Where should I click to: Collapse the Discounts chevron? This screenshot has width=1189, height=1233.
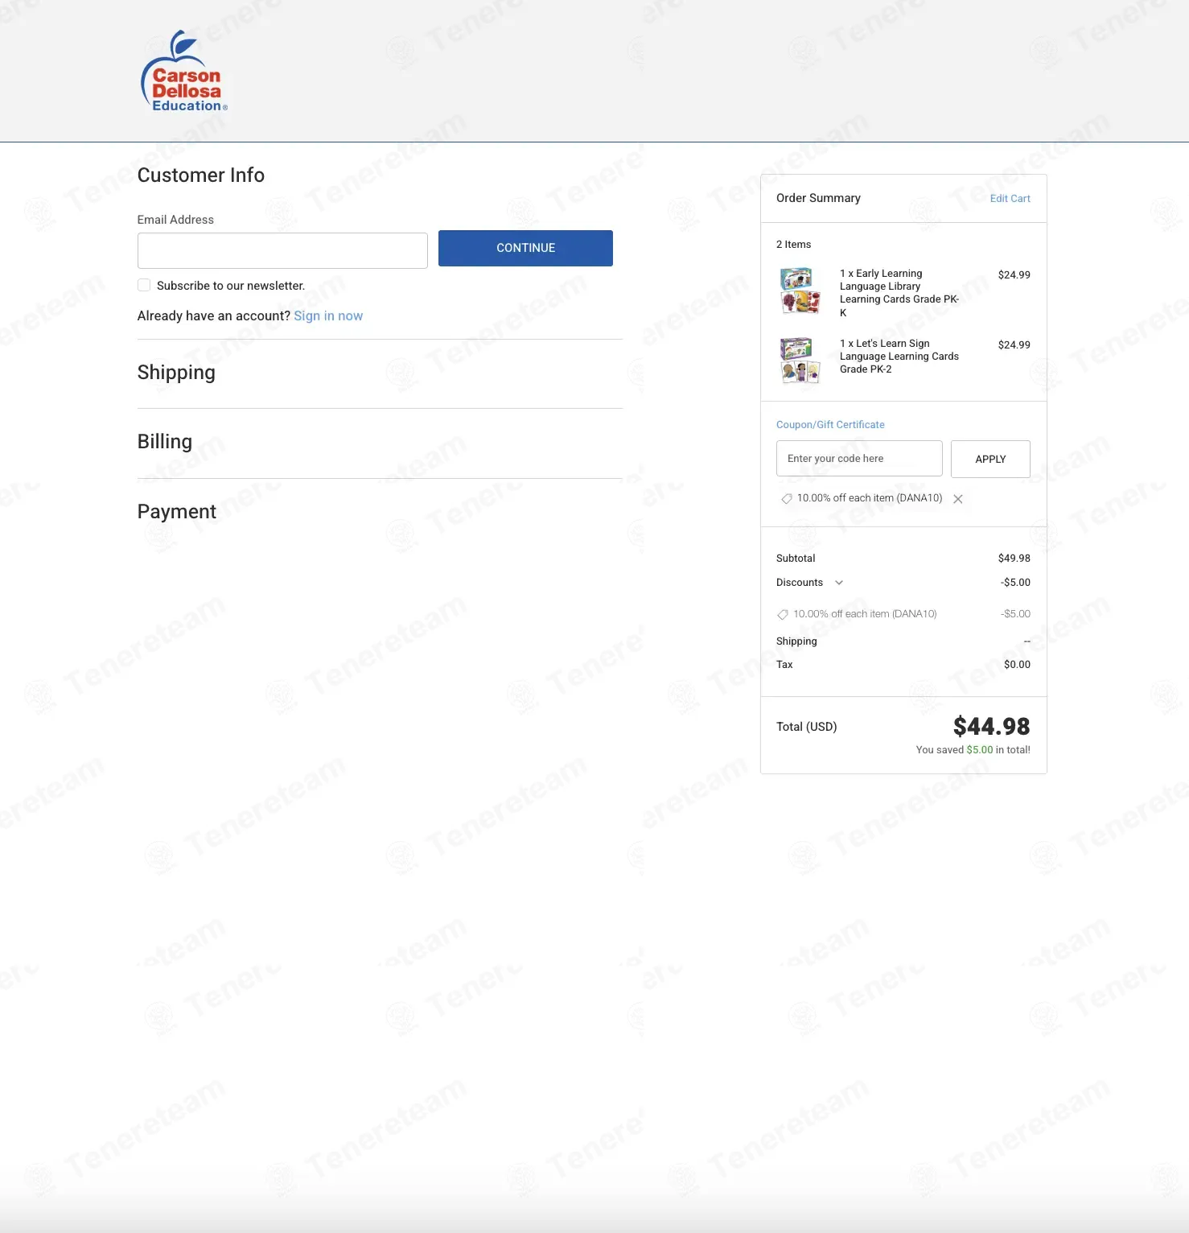coord(839,583)
